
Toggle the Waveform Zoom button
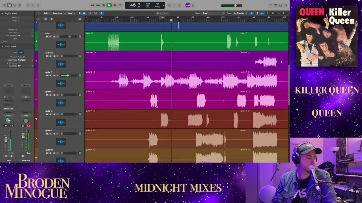(x=251, y=13)
